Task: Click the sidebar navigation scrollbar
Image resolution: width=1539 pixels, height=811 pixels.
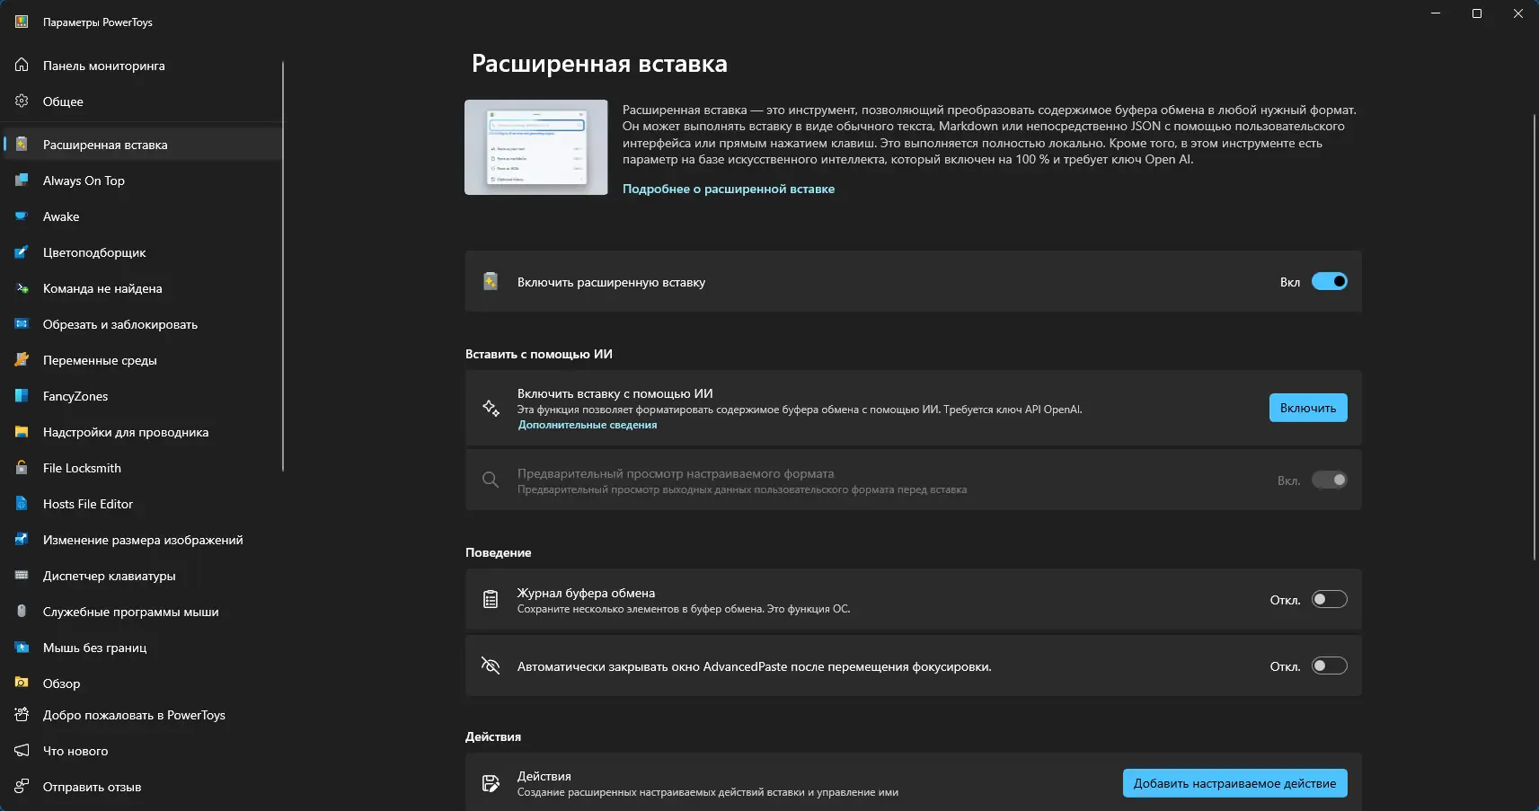Action: click(x=283, y=266)
